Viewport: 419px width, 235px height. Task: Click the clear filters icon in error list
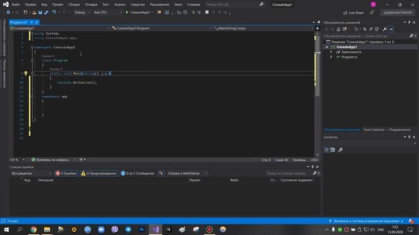tap(161, 174)
